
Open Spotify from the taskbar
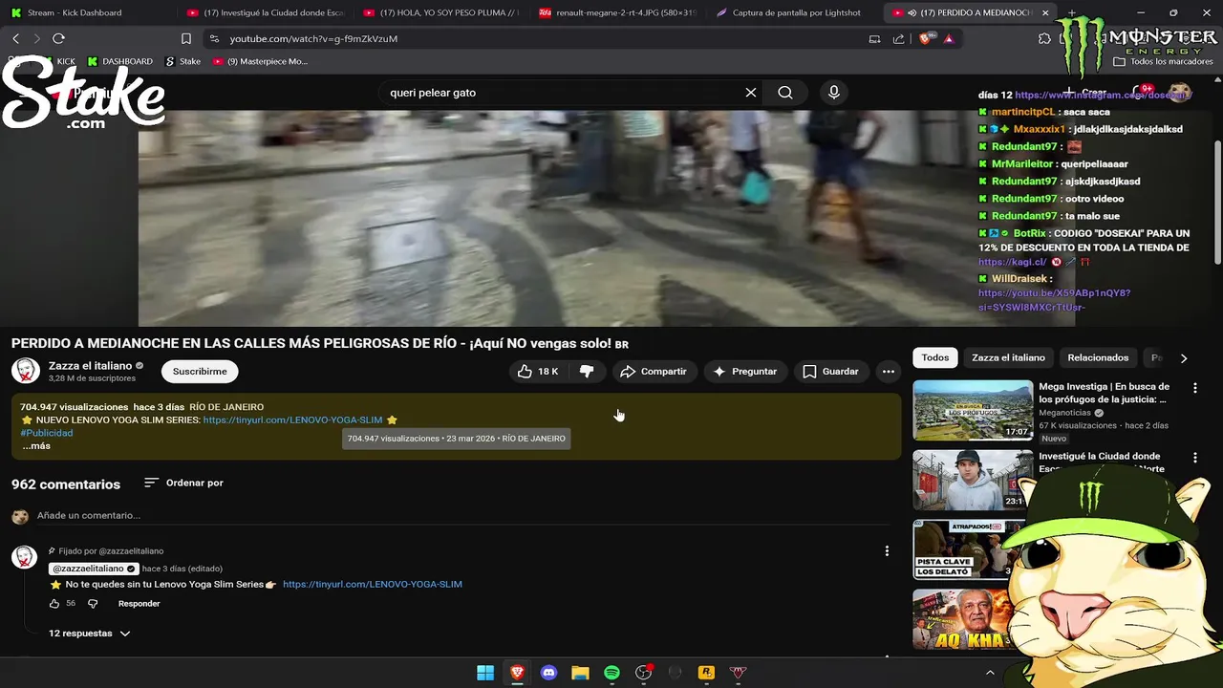pyautogui.click(x=611, y=673)
